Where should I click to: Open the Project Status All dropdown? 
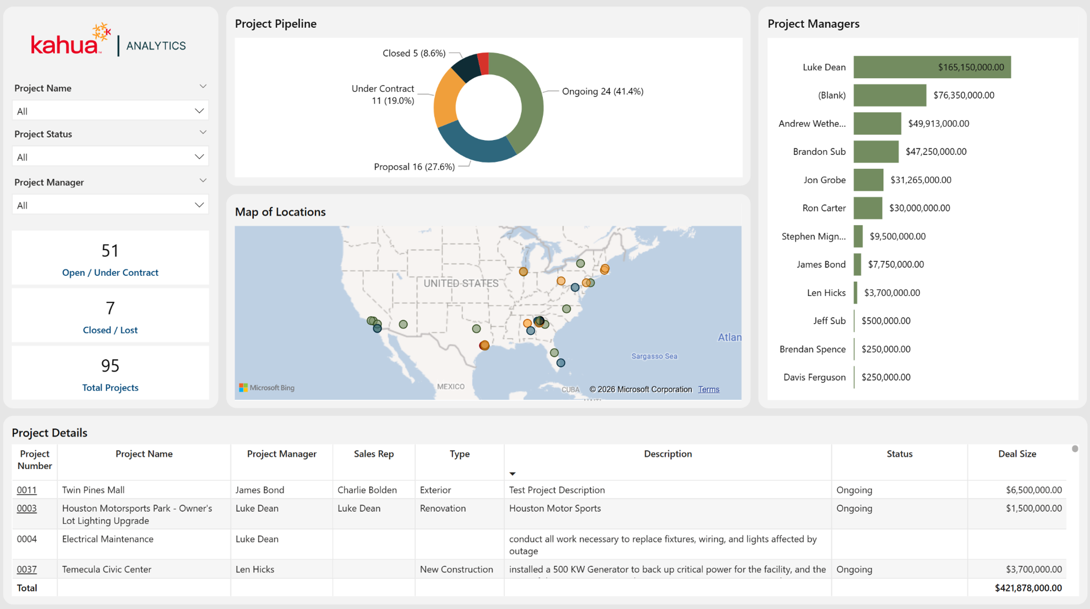tap(110, 157)
